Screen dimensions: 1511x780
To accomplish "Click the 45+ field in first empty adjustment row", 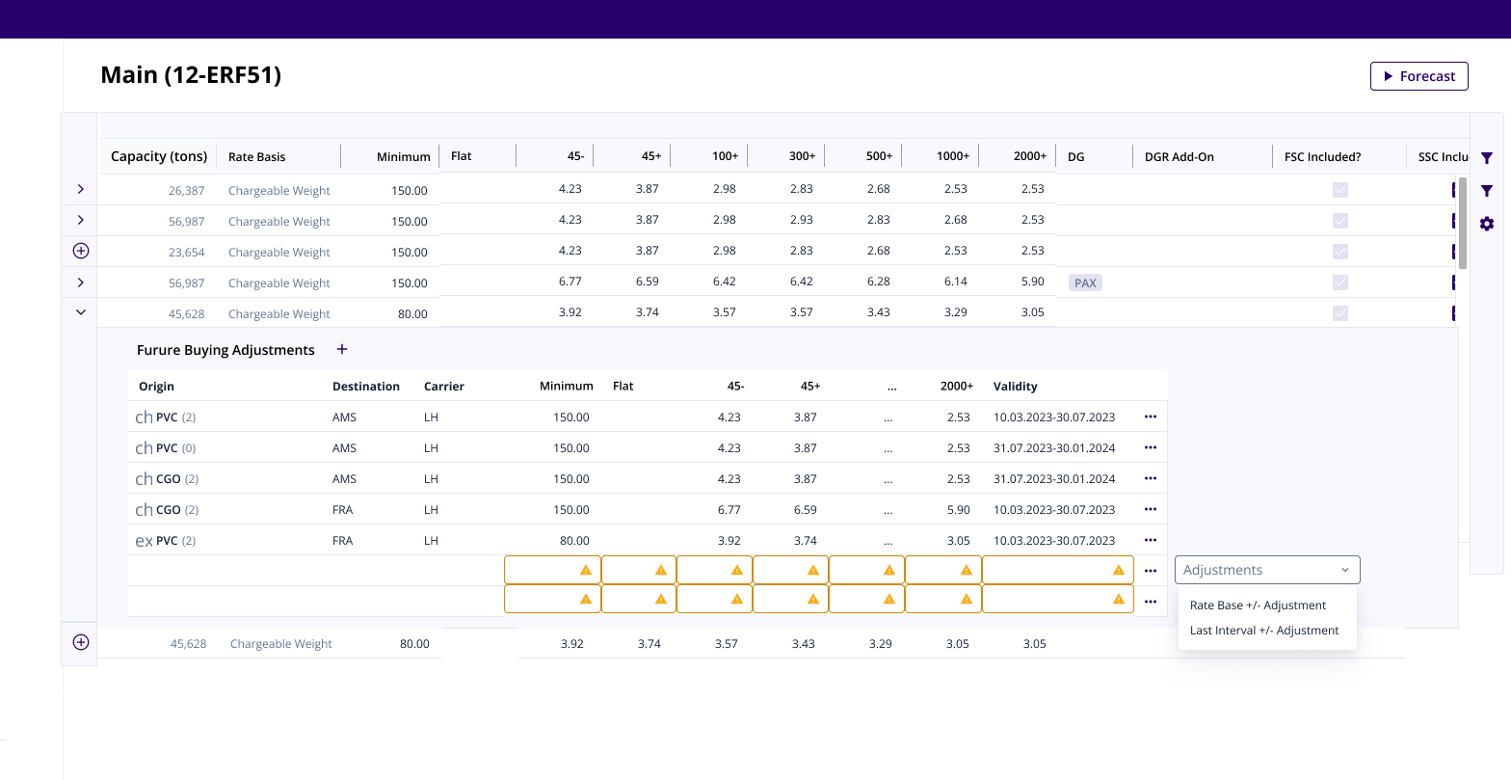I will 790,570.
